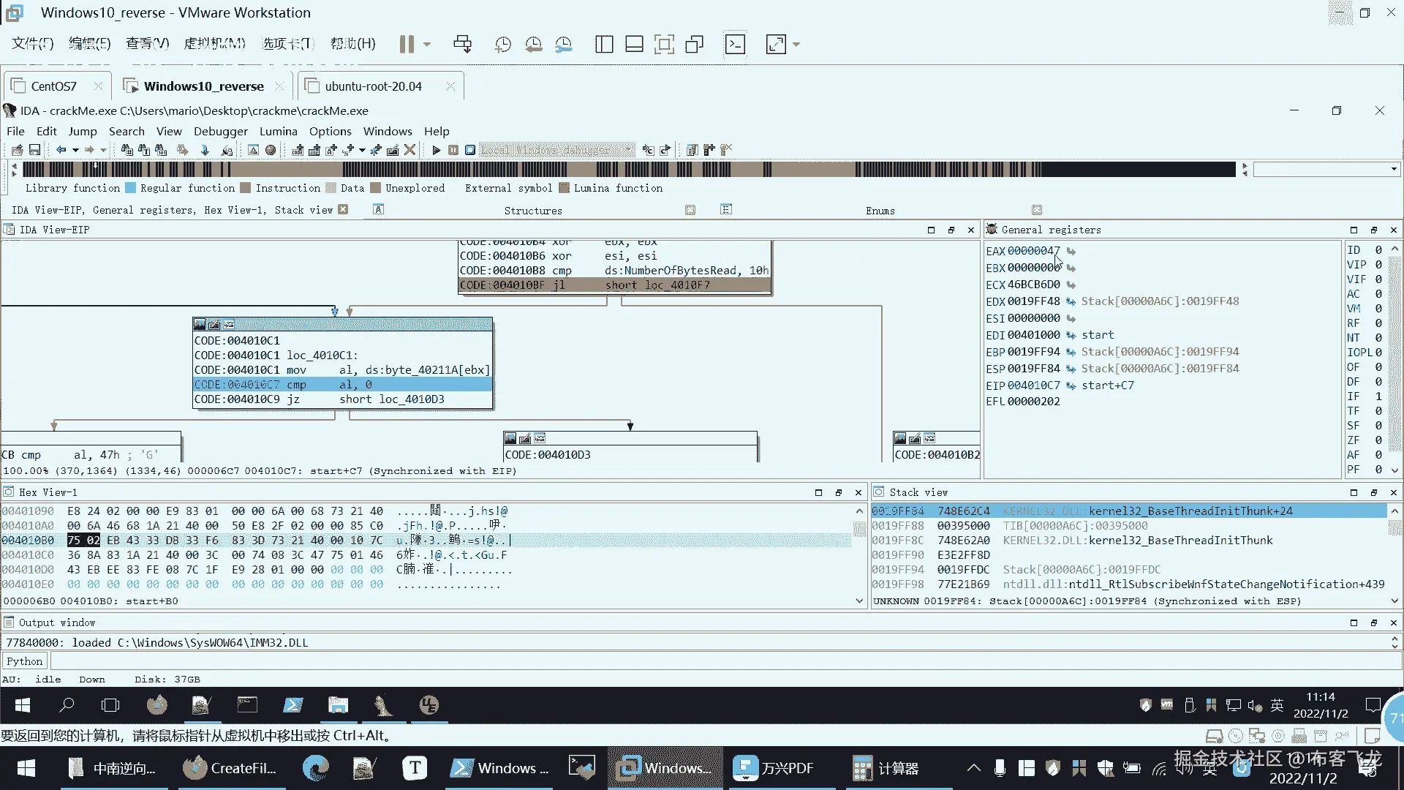Pause the debugged process

click(x=453, y=150)
